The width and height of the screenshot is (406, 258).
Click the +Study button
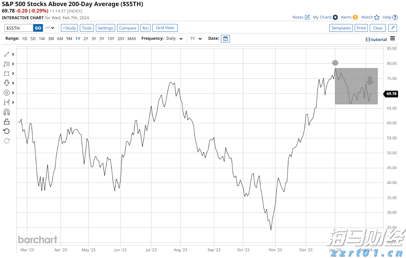point(69,28)
